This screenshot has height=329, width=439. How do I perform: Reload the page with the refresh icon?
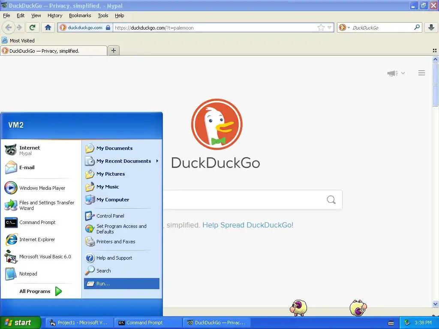(x=33, y=27)
